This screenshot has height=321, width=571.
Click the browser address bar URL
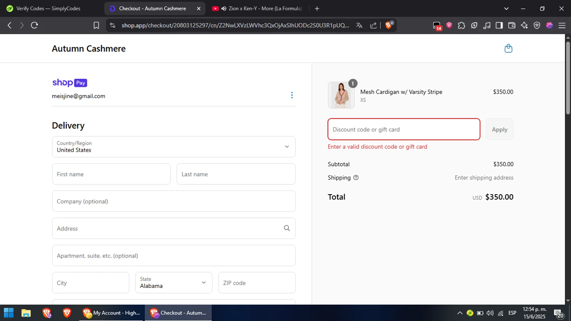(235, 25)
